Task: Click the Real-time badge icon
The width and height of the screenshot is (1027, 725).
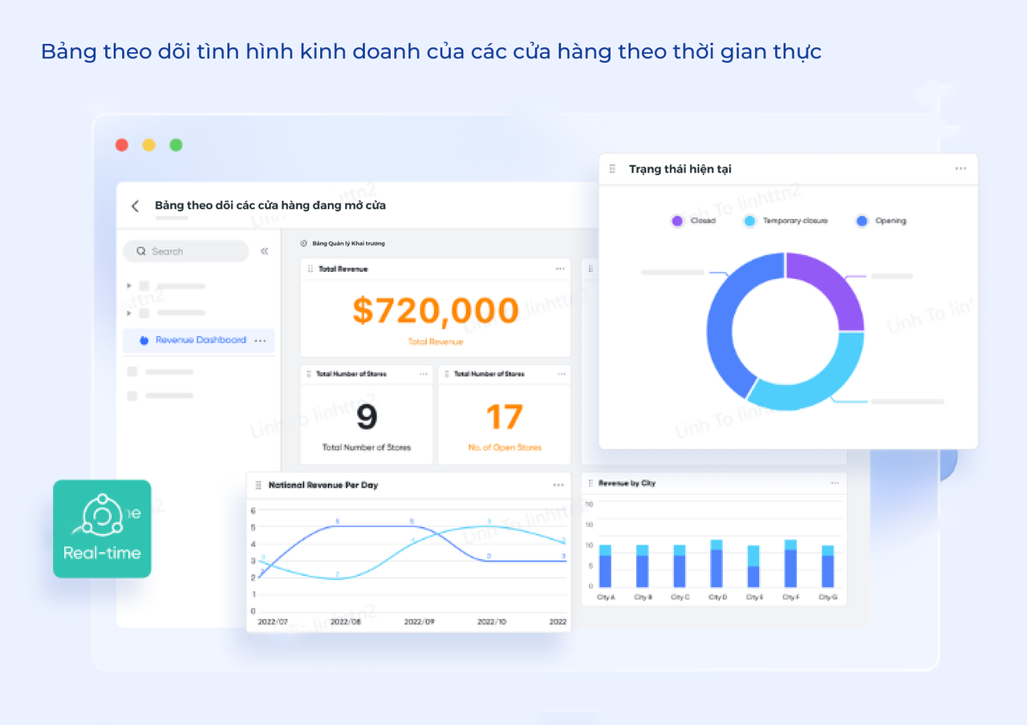Action: point(102,529)
